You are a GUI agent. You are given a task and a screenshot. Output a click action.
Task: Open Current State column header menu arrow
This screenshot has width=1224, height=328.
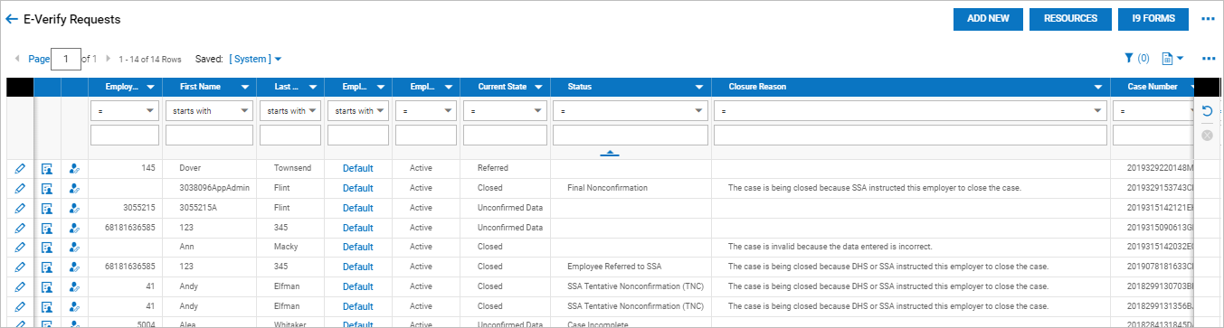[x=538, y=88]
